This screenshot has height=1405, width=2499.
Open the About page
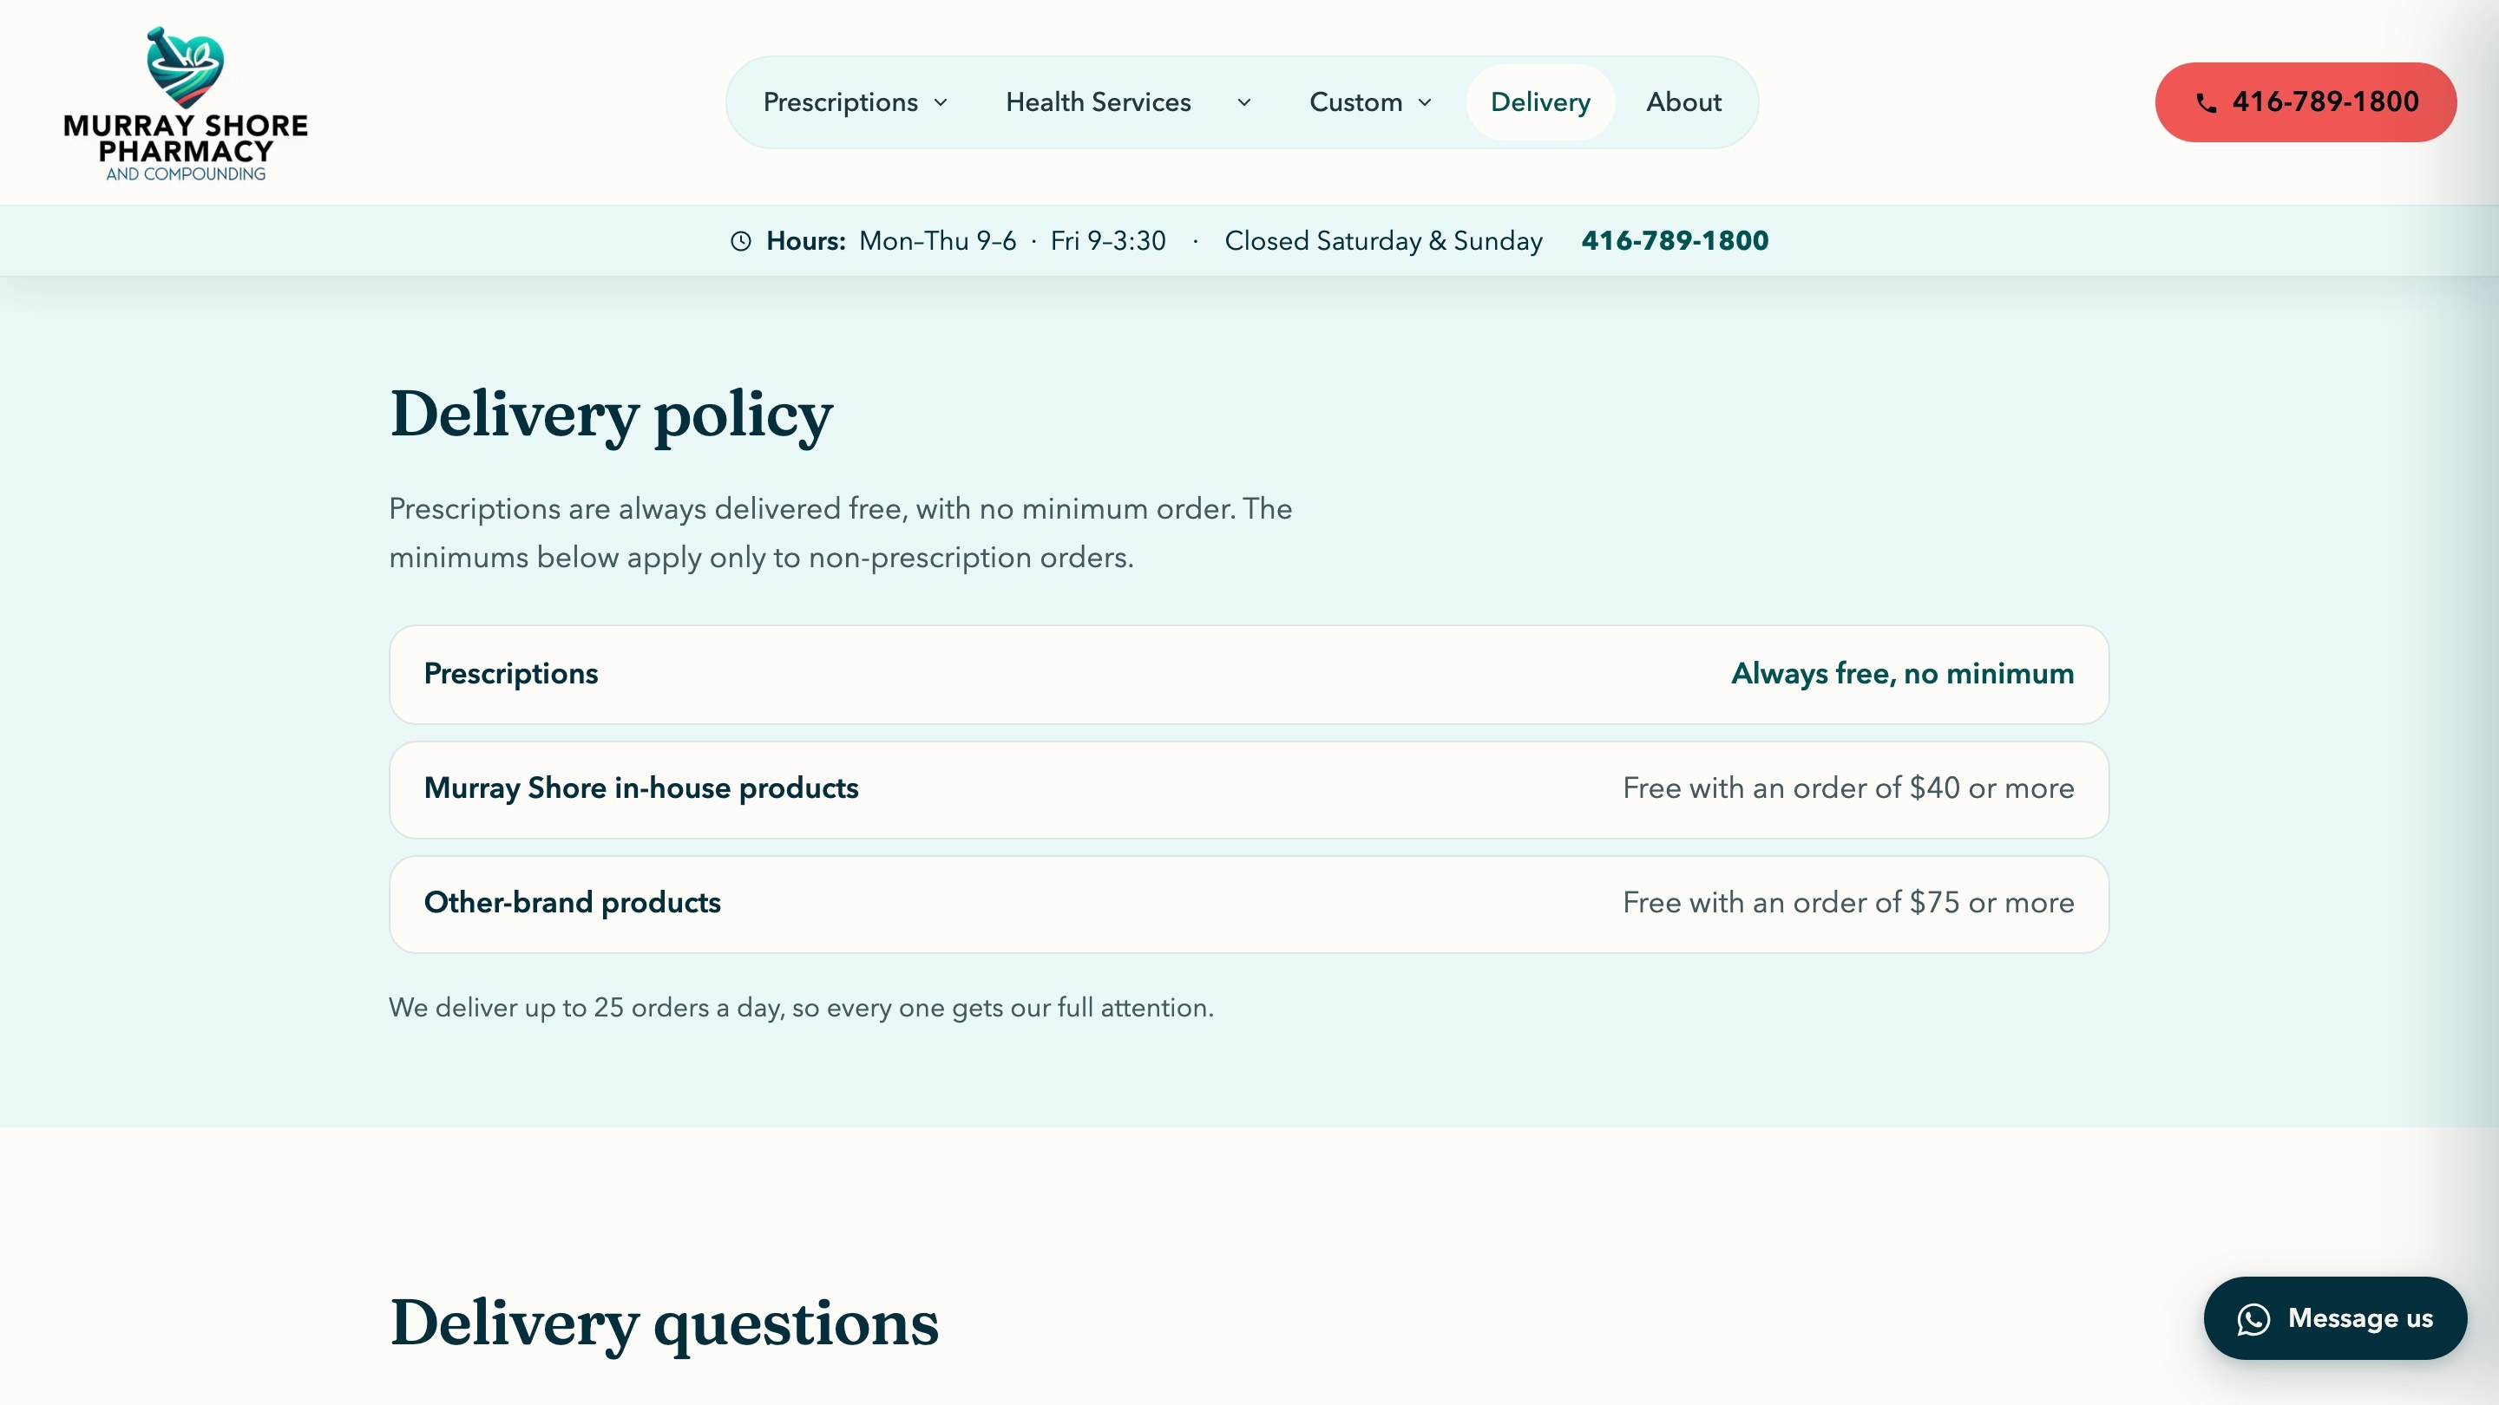tap(1683, 103)
